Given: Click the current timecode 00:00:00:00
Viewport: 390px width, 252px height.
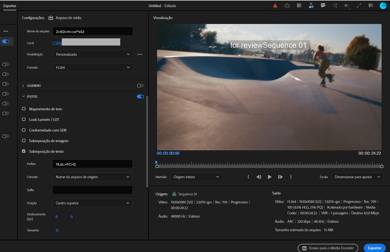Looking at the screenshot, I should (168, 153).
